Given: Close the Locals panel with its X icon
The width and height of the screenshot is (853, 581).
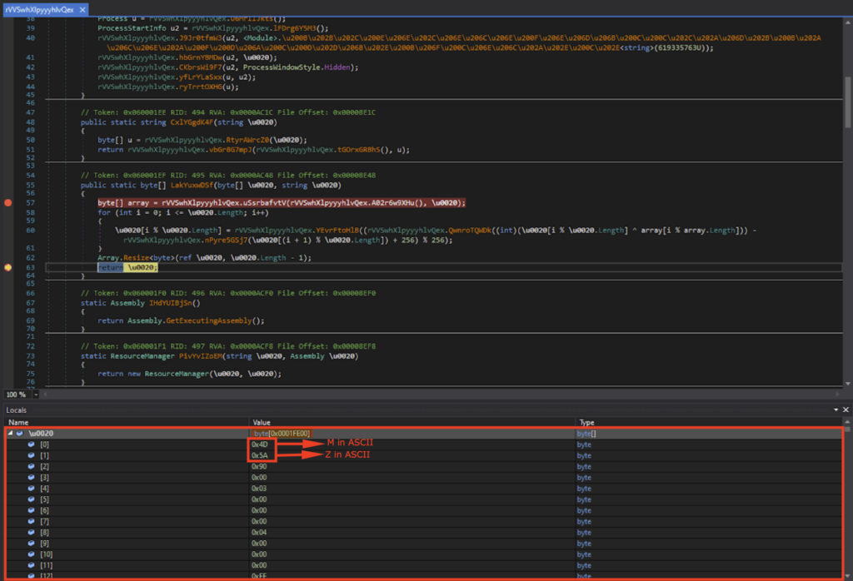Looking at the screenshot, I should tap(846, 410).
